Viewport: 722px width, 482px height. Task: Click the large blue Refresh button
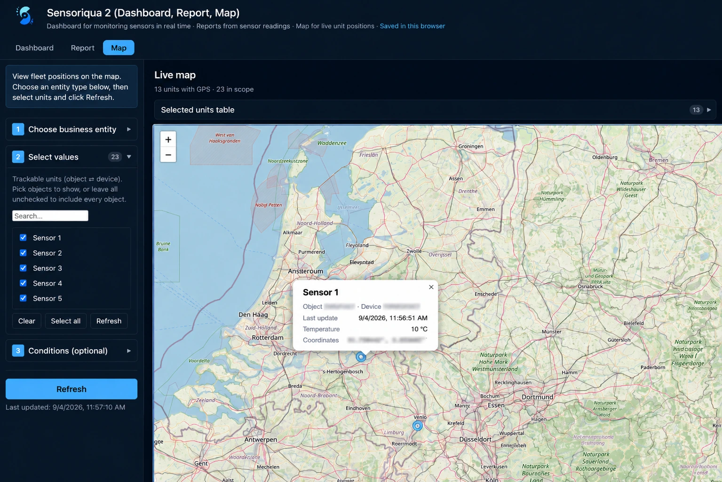click(x=71, y=389)
